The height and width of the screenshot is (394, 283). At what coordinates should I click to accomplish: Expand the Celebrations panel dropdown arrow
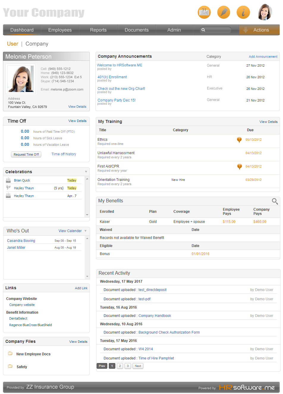click(86, 172)
